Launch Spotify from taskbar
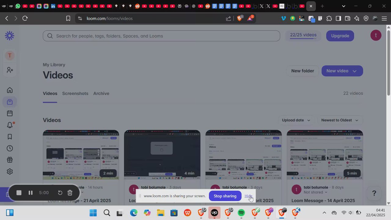 pos(241,213)
